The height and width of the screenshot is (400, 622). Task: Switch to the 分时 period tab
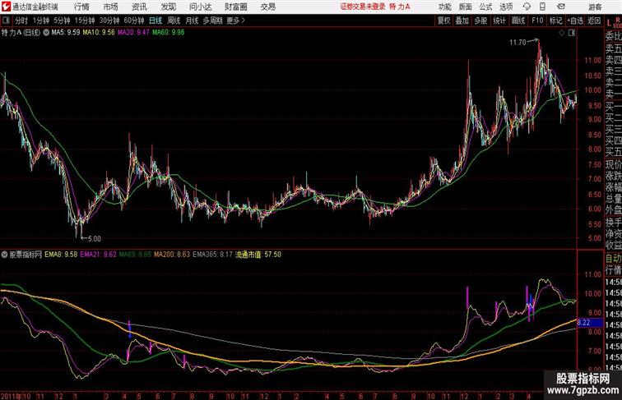point(21,21)
